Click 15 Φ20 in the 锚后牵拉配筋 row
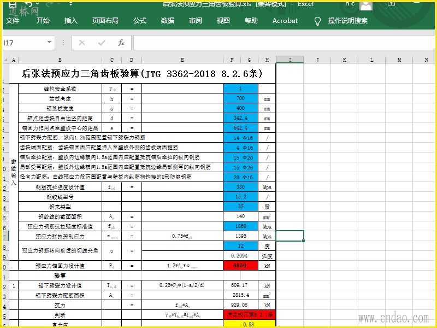The height and width of the screenshot is (328, 437). coord(240,157)
